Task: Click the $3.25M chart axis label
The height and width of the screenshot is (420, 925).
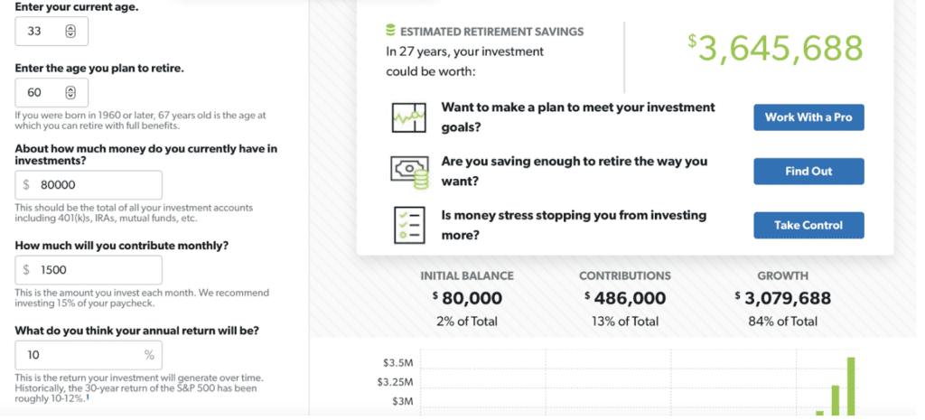Action: coord(396,382)
